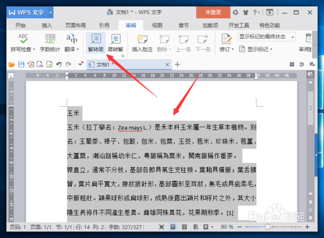
Task: Click the ruler tab-stop selector corner box
Action: [x=11, y=76]
